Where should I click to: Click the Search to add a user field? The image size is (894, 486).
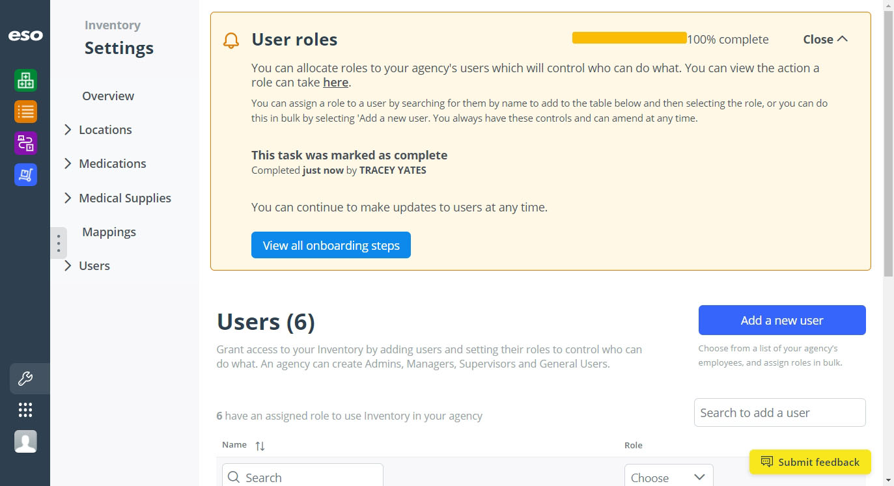click(x=780, y=412)
